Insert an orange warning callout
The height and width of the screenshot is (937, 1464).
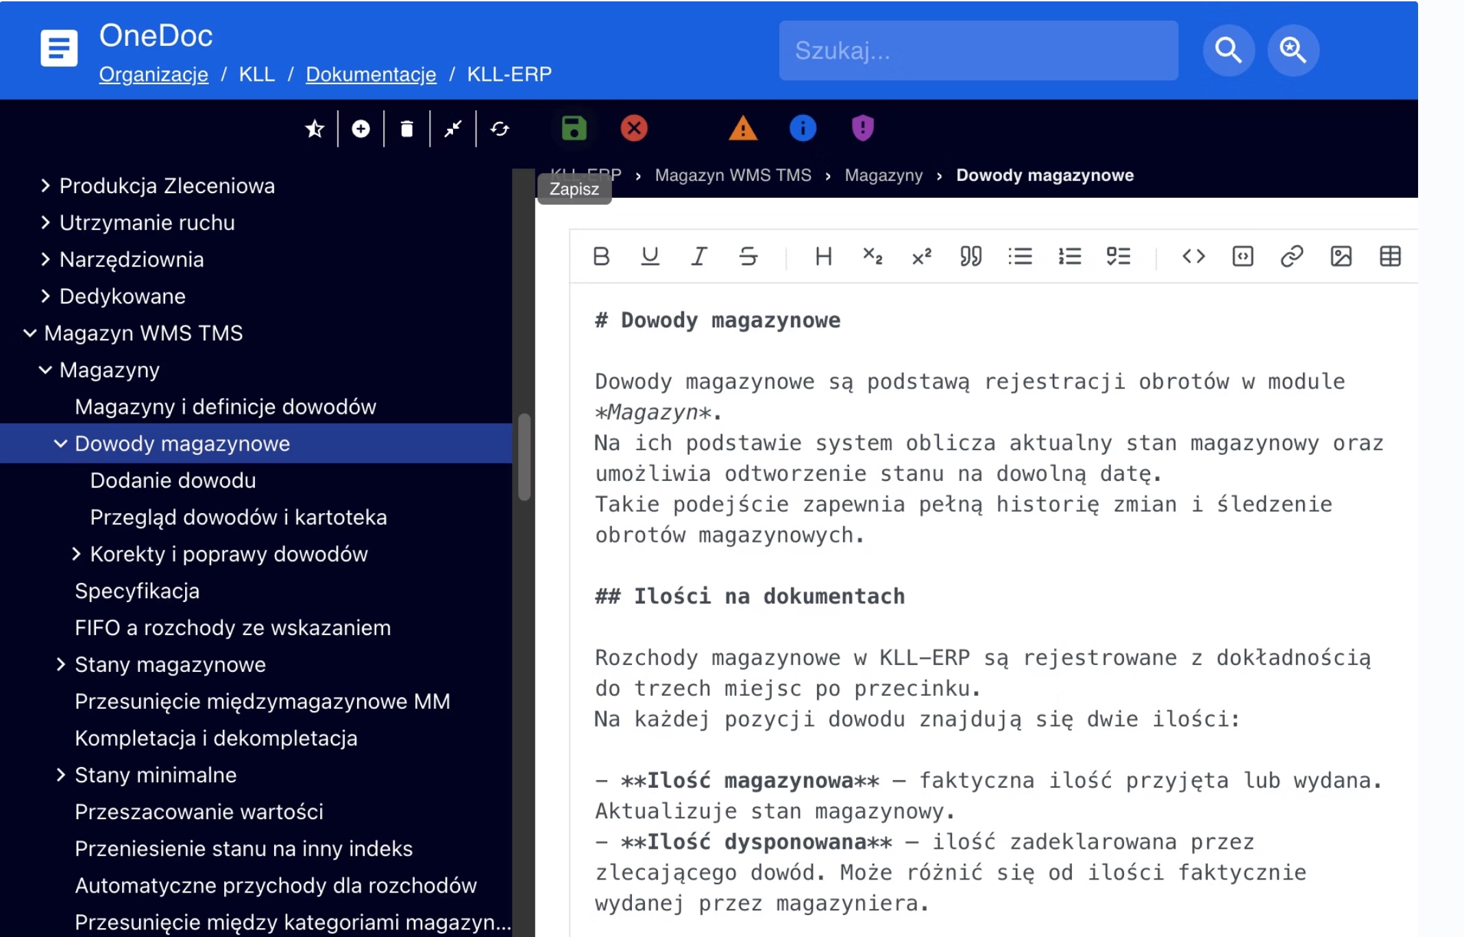tap(743, 128)
